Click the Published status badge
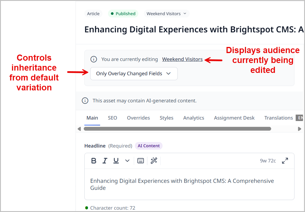 [x=123, y=13]
